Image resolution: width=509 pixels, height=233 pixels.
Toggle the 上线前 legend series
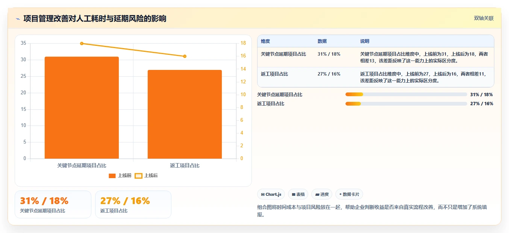[x=120, y=176]
